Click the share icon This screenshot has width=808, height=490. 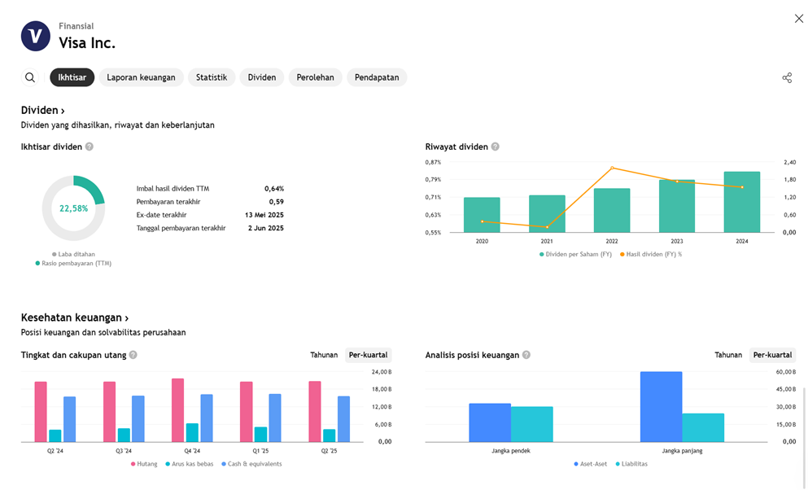pos(787,78)
